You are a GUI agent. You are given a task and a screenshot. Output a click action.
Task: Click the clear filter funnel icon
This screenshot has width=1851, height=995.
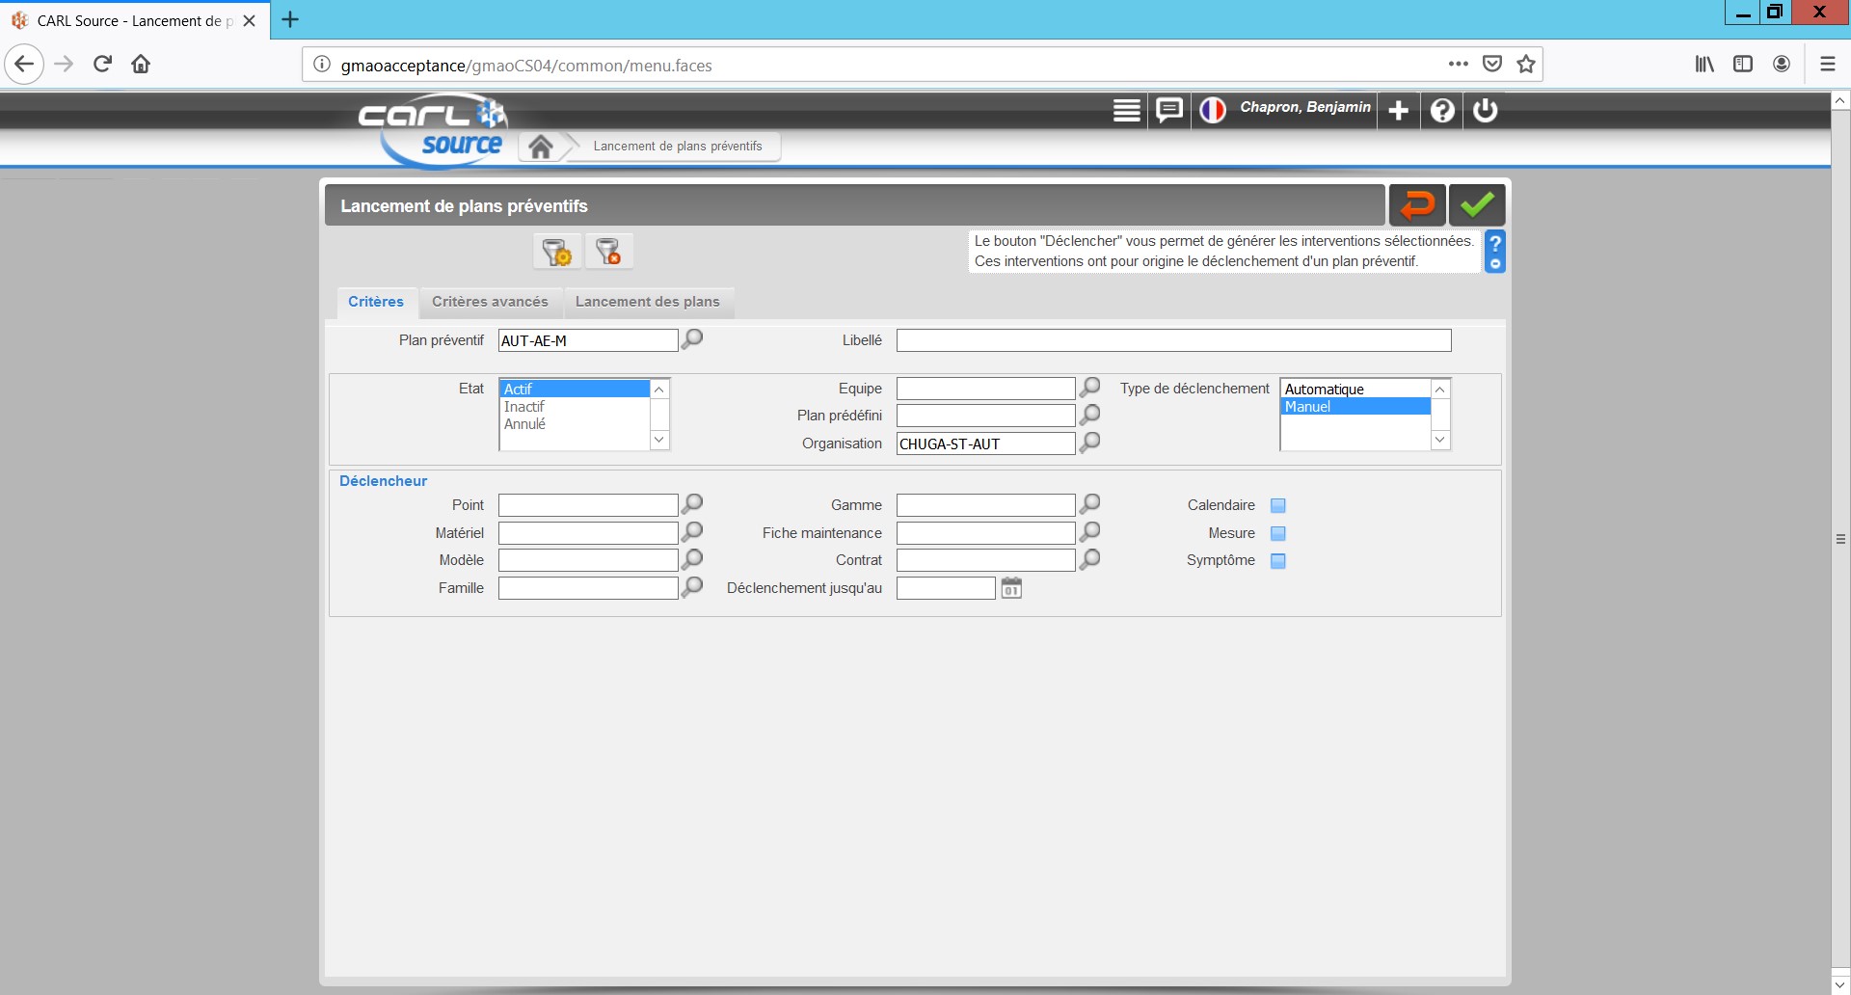[608, 252]
